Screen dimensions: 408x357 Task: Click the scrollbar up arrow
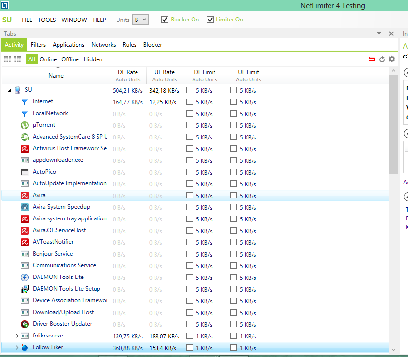point(394,71)
